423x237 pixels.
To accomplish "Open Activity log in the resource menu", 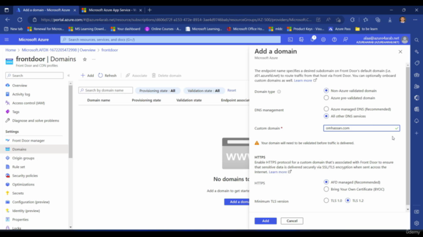I will pyautogui.click(x=21, y=94).
